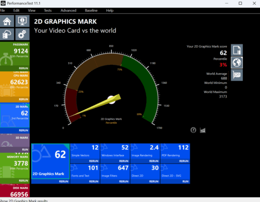Click the large 2D Graphics Mark tile

coord(50,161)
